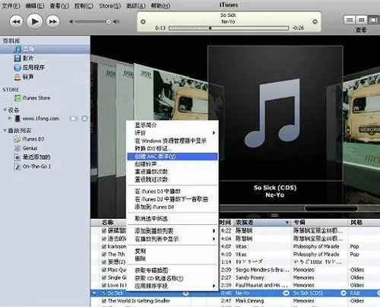Collapse the 播放列表 playlists section
Image resolution: width=380 pixels, height=307 pixels.
click(x=5, y=131)
